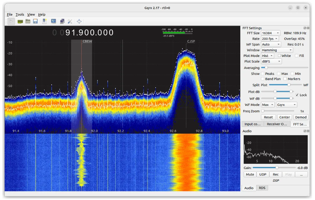
Task: Enable the Peaks checkbox
Action: (263, 73)
